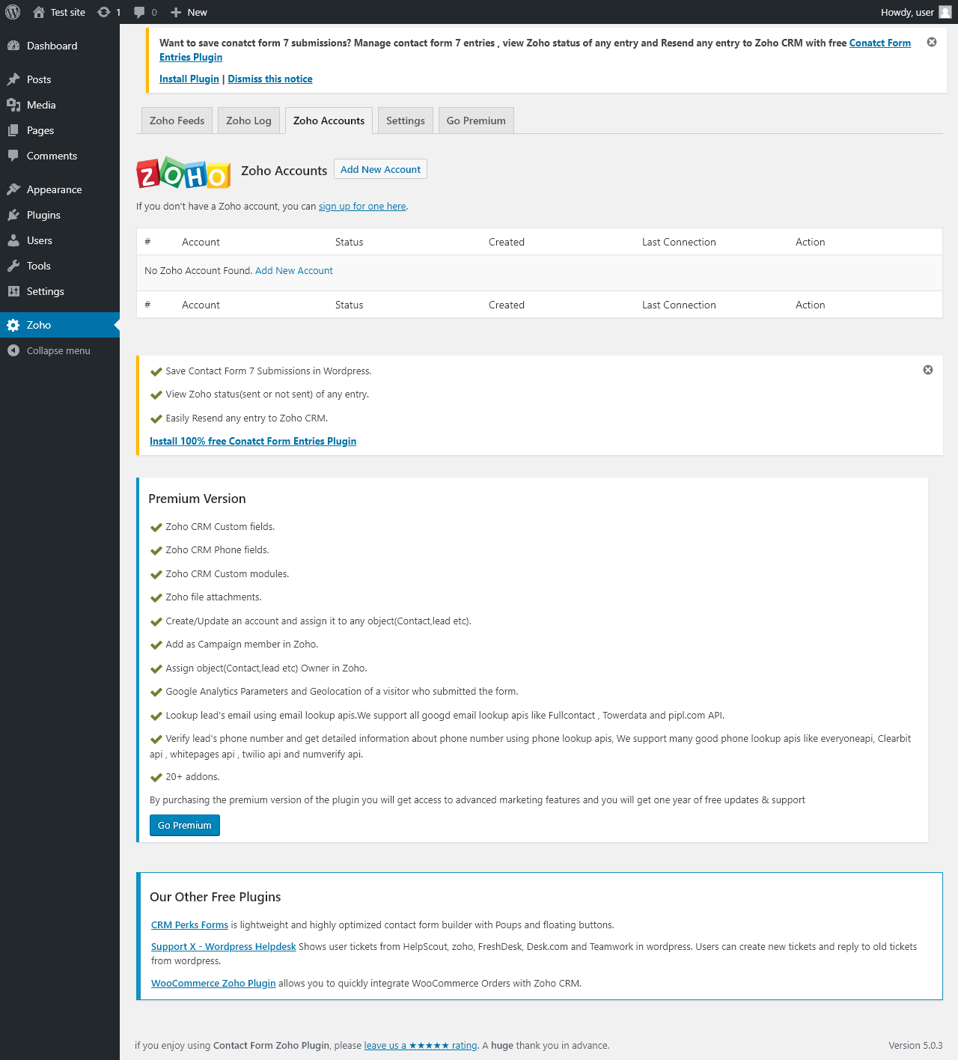Open the comments bubble icon in admin bar
The image size is (958, 1060).
click(139, 12)
